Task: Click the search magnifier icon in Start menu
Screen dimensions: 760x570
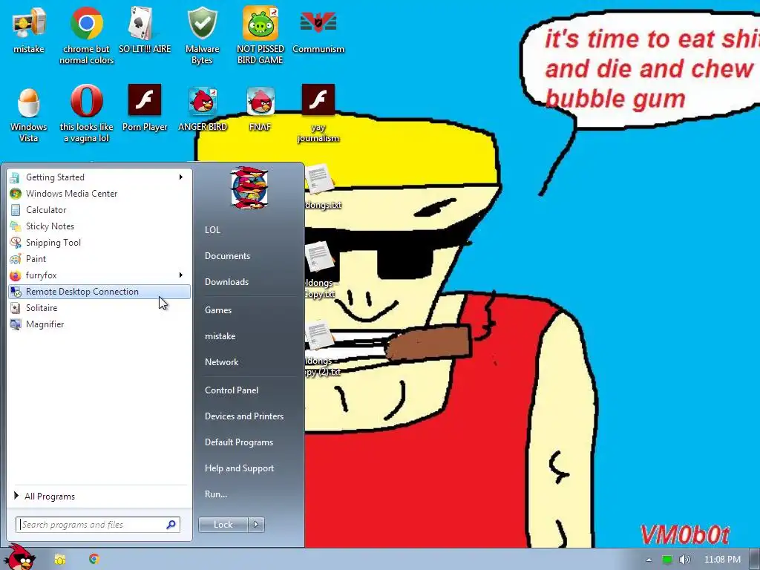Action: pyautogui.click(x=171, y=525)
